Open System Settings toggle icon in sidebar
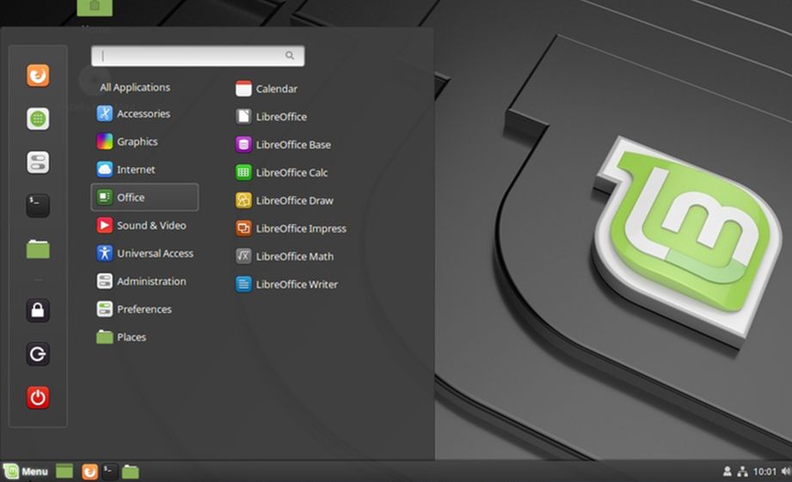 38,162
